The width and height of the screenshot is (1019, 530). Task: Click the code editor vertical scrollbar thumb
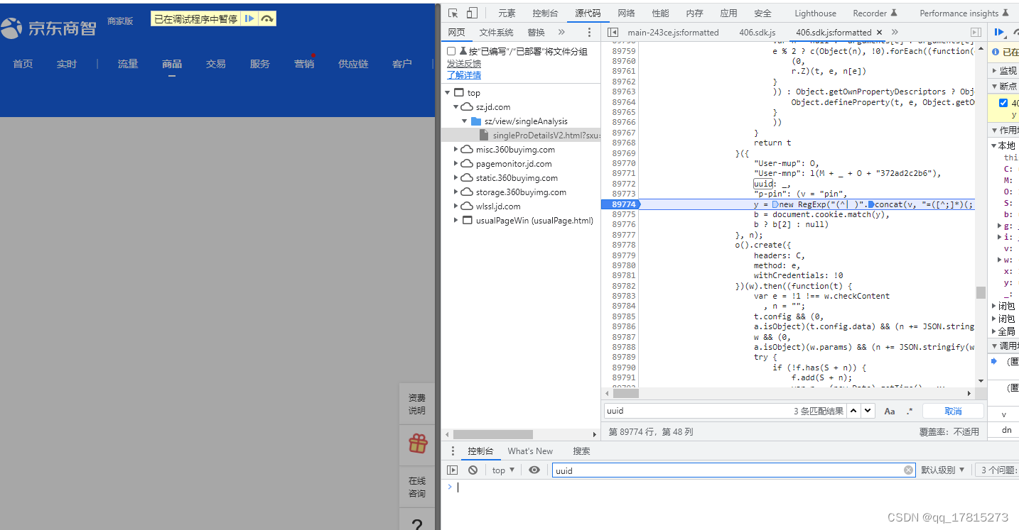981,293
